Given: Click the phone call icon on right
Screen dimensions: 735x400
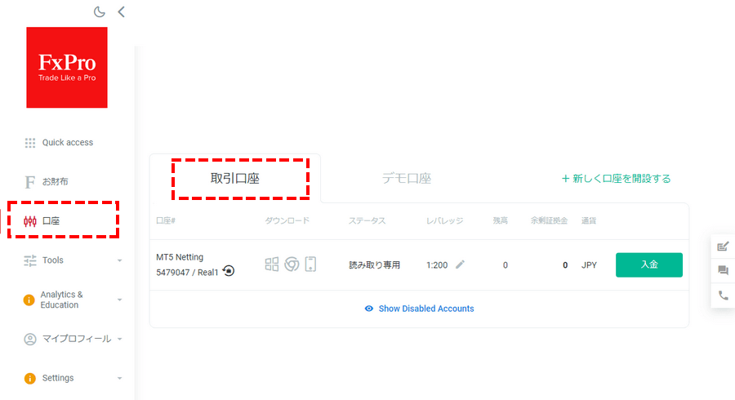Looking at the screenshot, I should tap(723, 295).
